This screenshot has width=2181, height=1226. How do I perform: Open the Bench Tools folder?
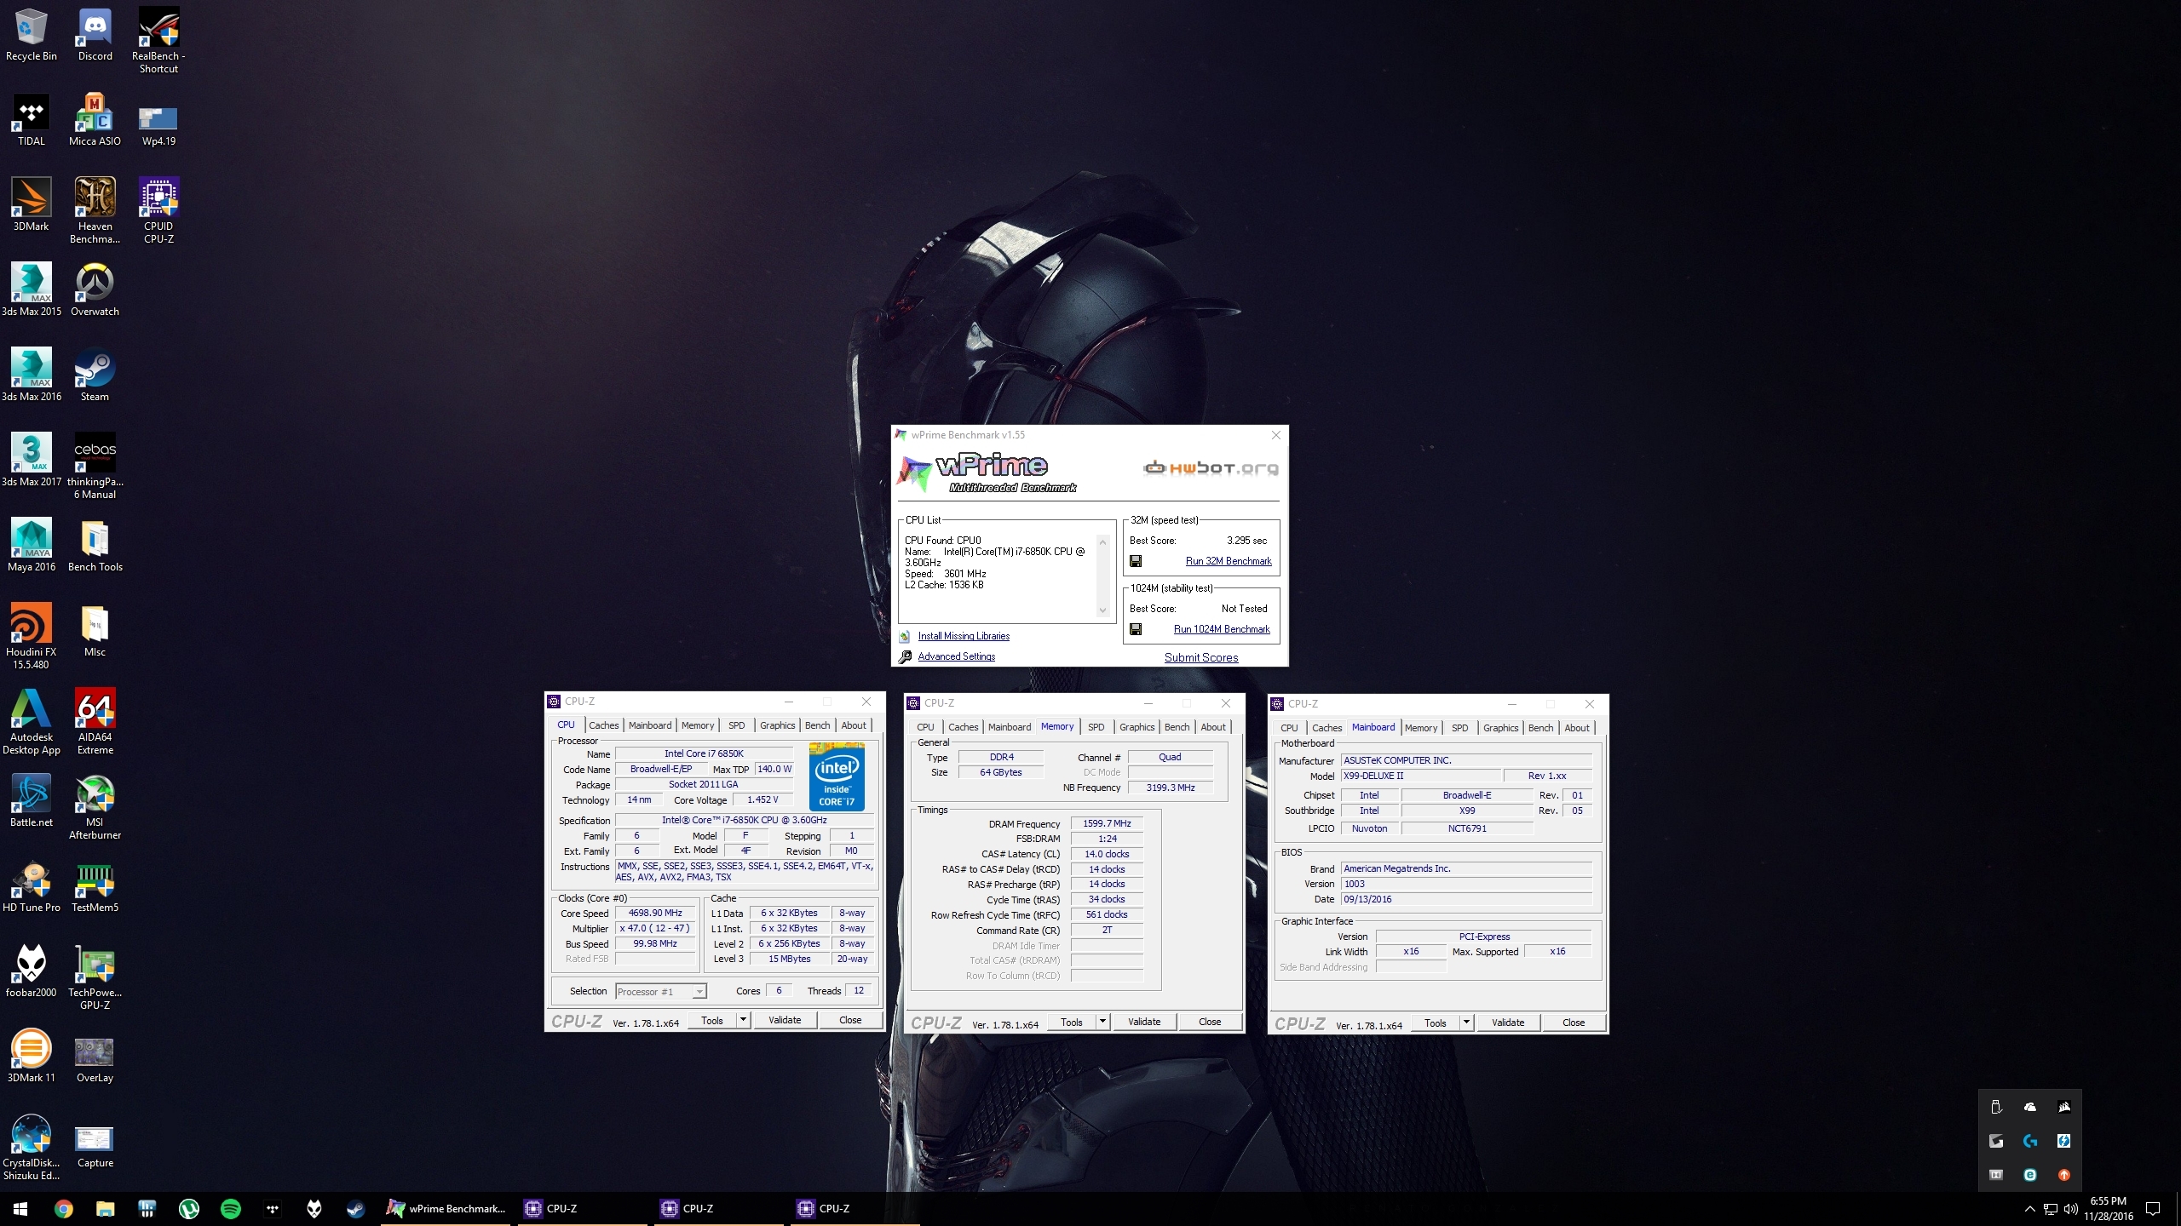(x=95, y=546)
